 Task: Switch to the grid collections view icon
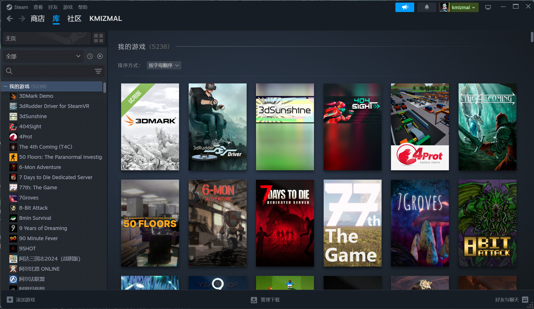point(98,38)
